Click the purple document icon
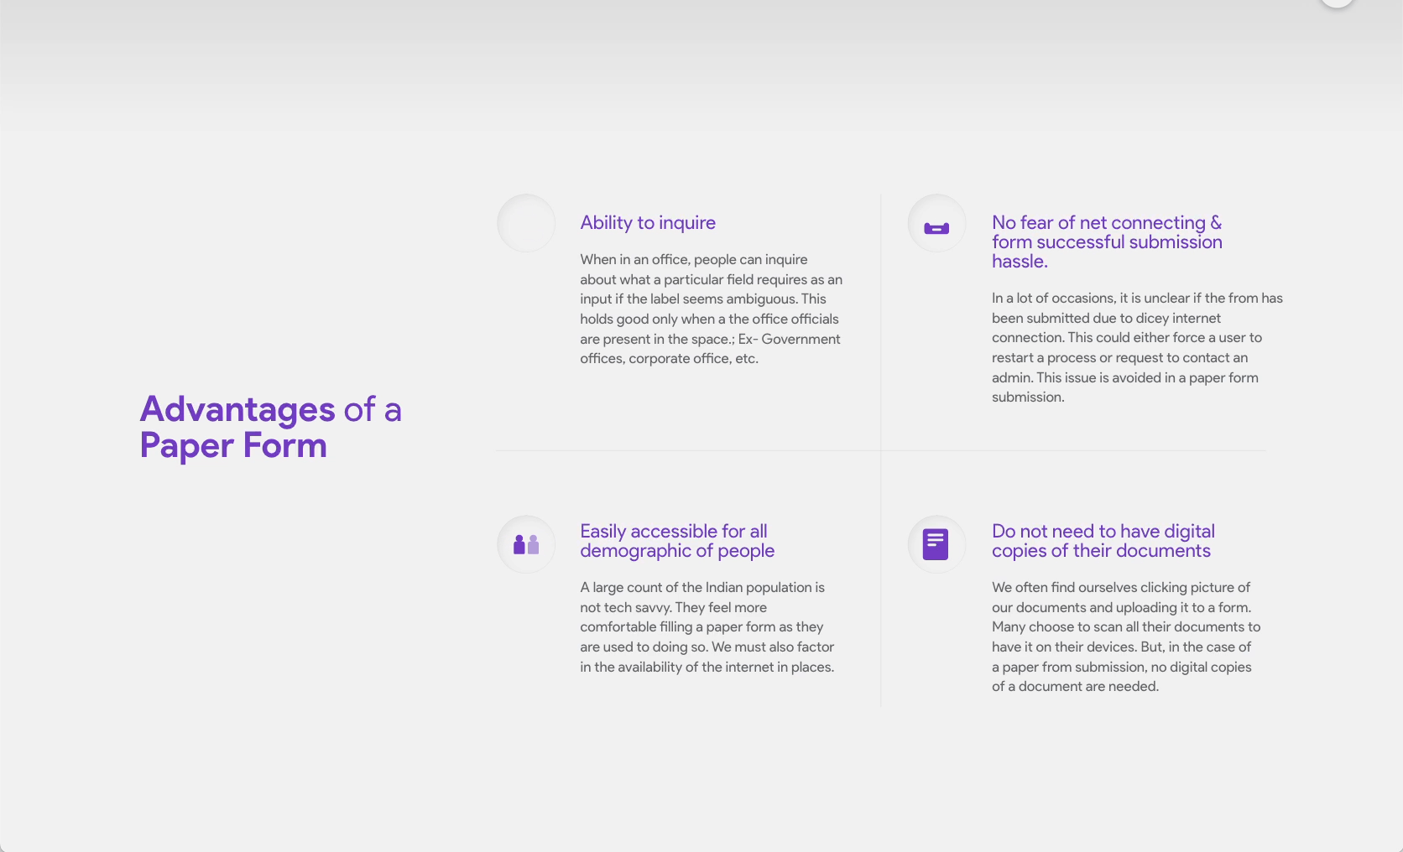Image resolution: width=1403 pixels, height=852 pixels. point(936,544)
